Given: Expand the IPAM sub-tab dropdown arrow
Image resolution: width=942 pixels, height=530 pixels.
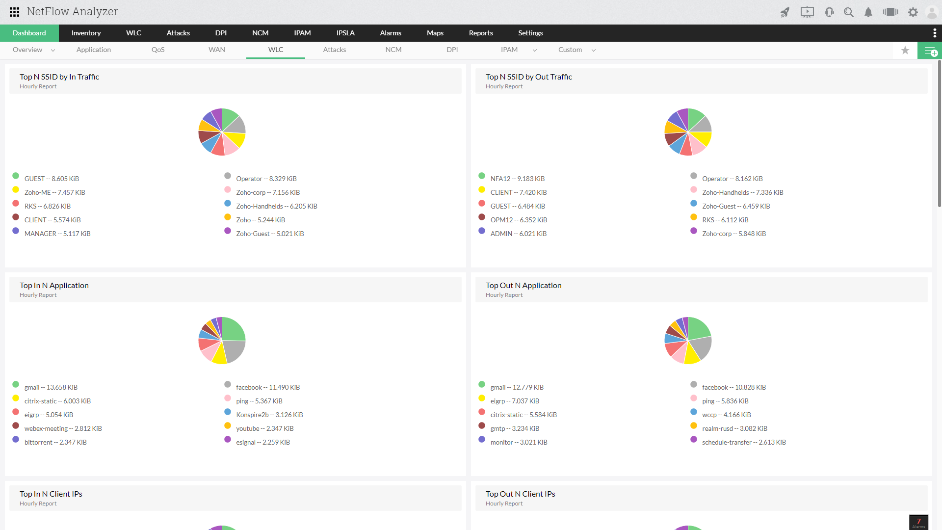Looking at the screenshot, I should click(x=535, y=50).
